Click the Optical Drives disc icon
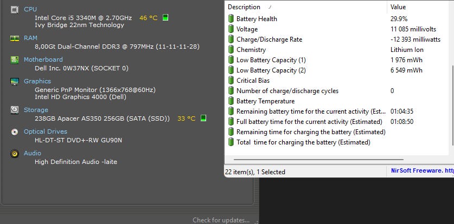Image resolution: width=454 pixels, height=224 pixels. click(x=15, y=131)
